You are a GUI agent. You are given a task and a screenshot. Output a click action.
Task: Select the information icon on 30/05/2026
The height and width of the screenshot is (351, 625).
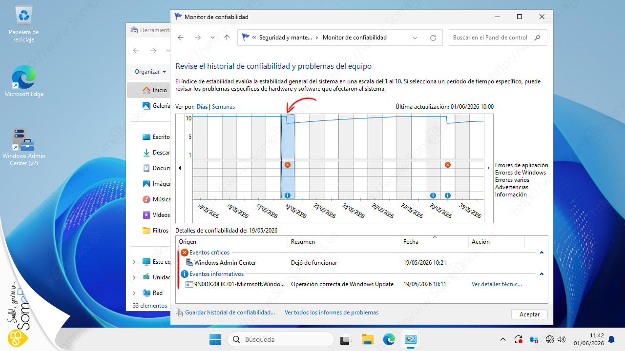[448, 195]
